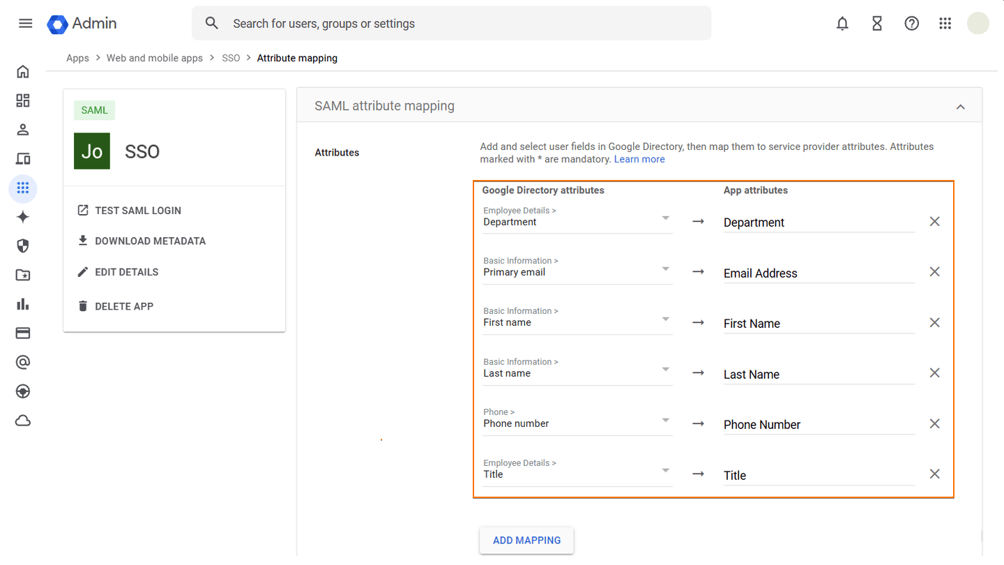
Task: Open the Primary email attribute dropdown
Action: (665, 268)
